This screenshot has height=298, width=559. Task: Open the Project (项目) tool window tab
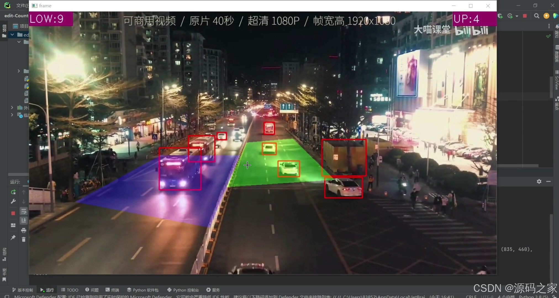point(4,31)
